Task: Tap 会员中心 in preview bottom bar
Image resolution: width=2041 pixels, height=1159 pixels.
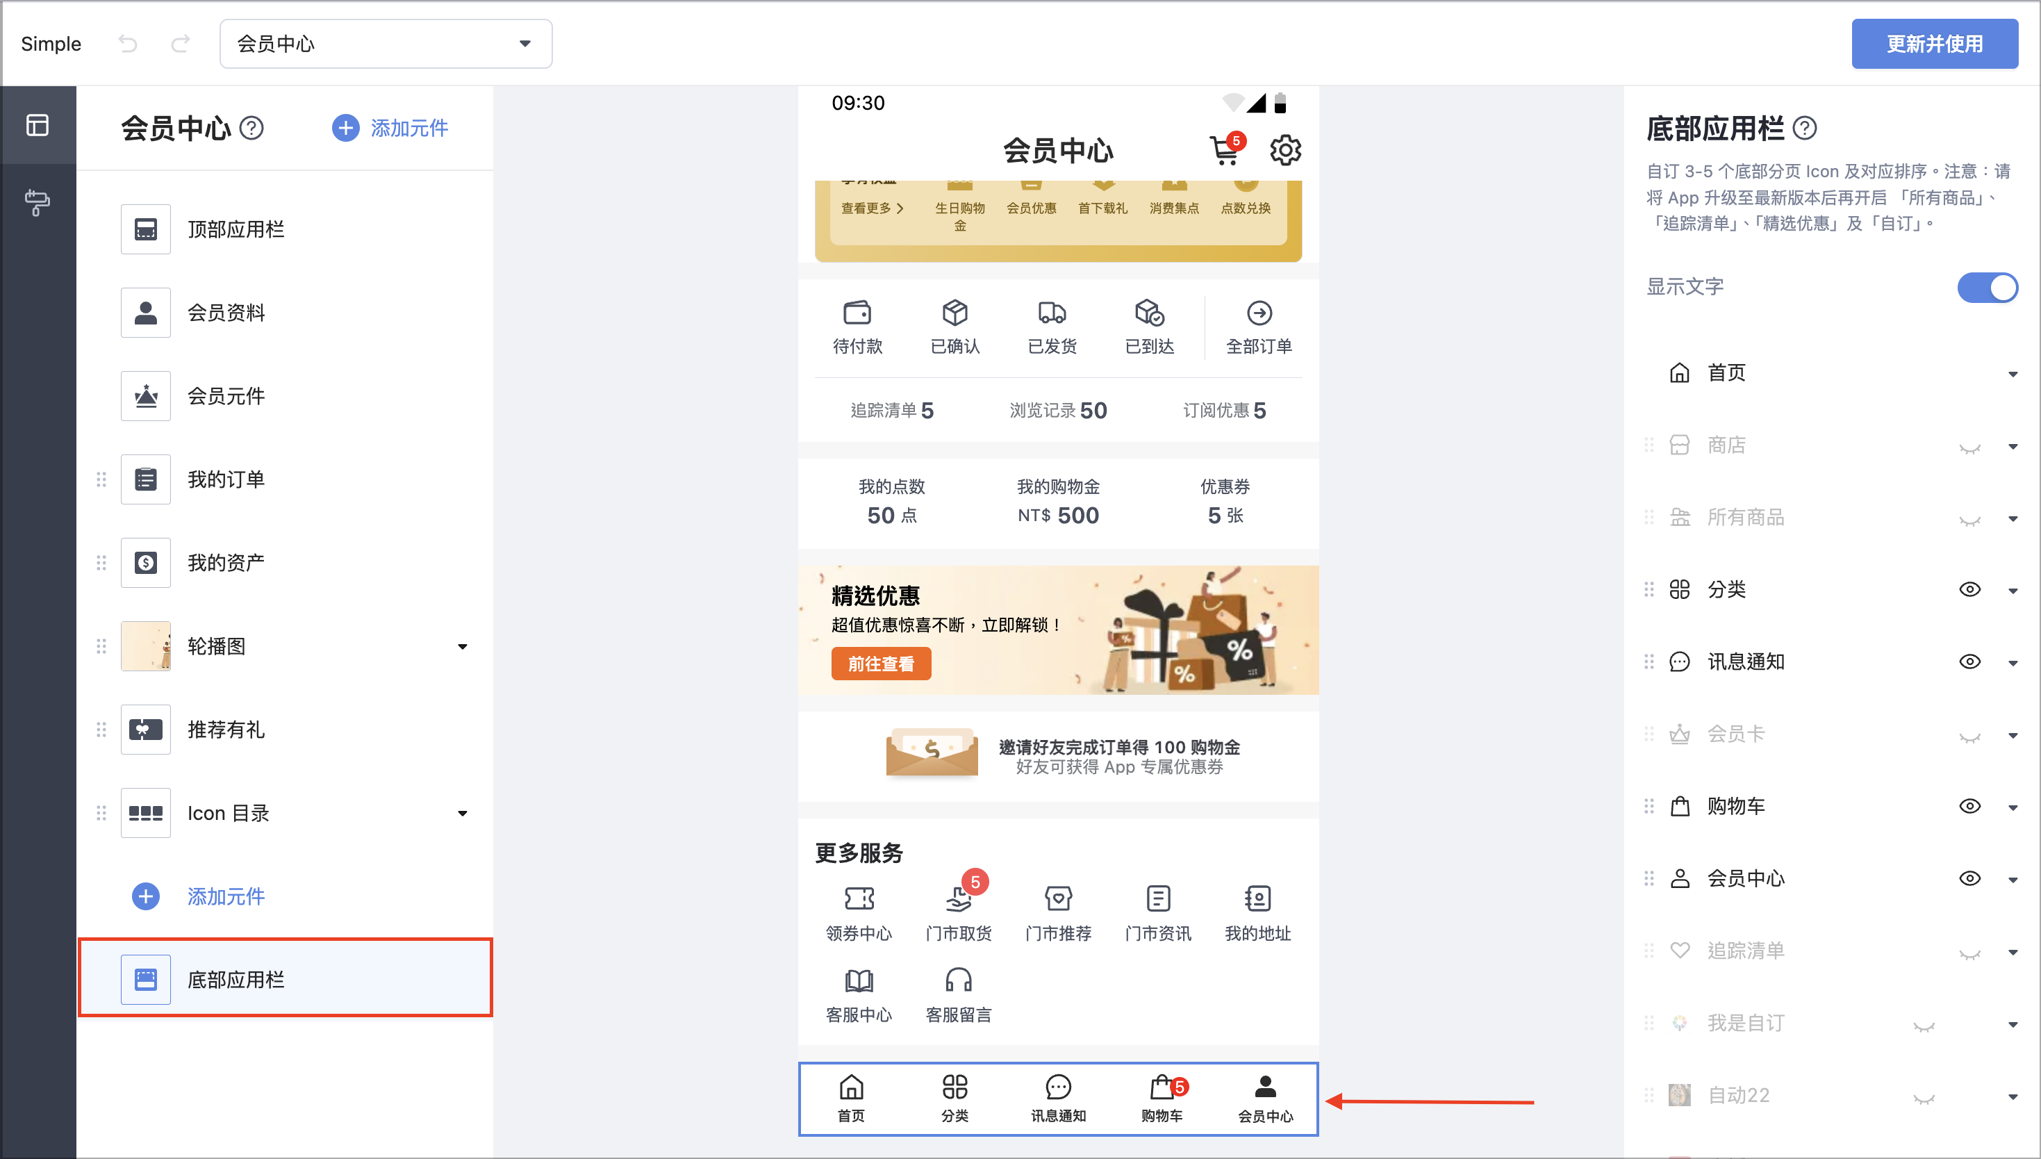Action: [1265, 1099]
